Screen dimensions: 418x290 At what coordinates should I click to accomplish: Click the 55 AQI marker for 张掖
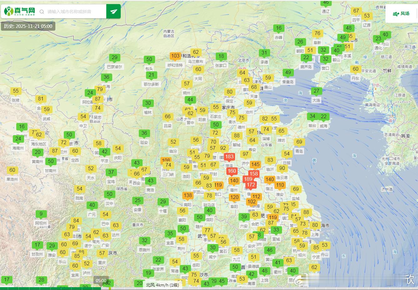[16, 91]
